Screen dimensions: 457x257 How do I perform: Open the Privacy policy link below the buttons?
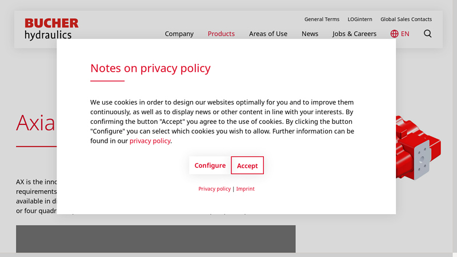(214, 189)
